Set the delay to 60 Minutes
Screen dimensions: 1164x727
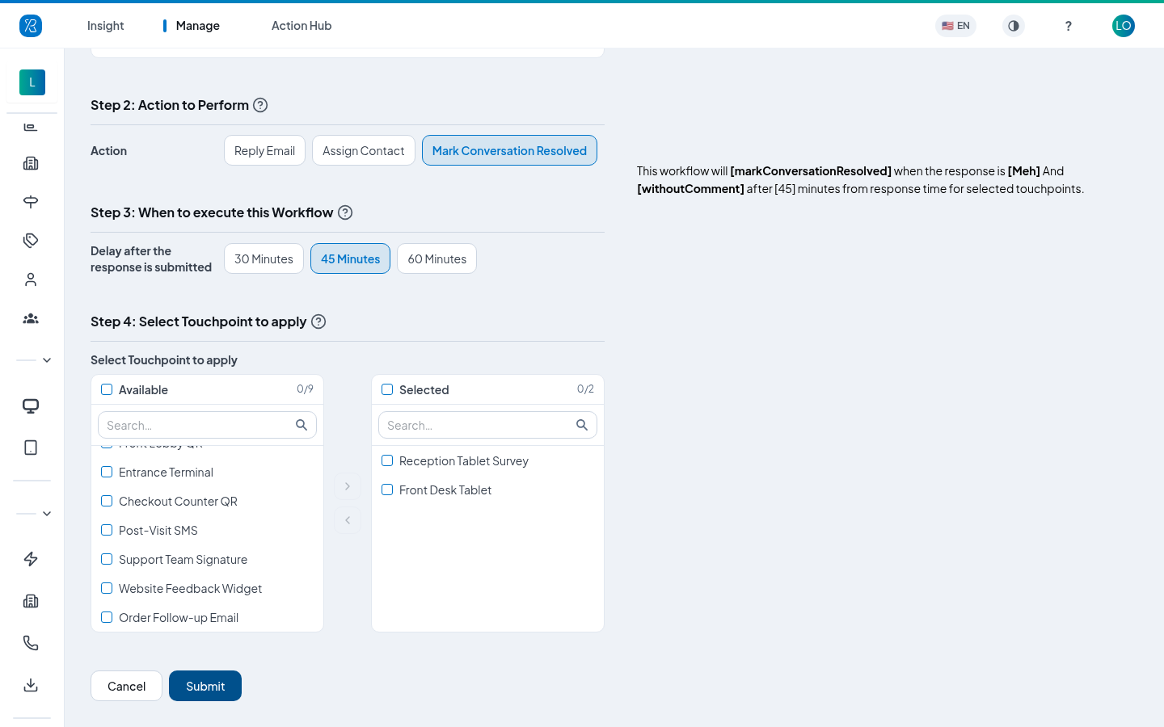(x=436, y=258)
